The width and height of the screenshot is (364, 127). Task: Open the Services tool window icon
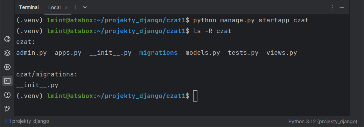7,67
